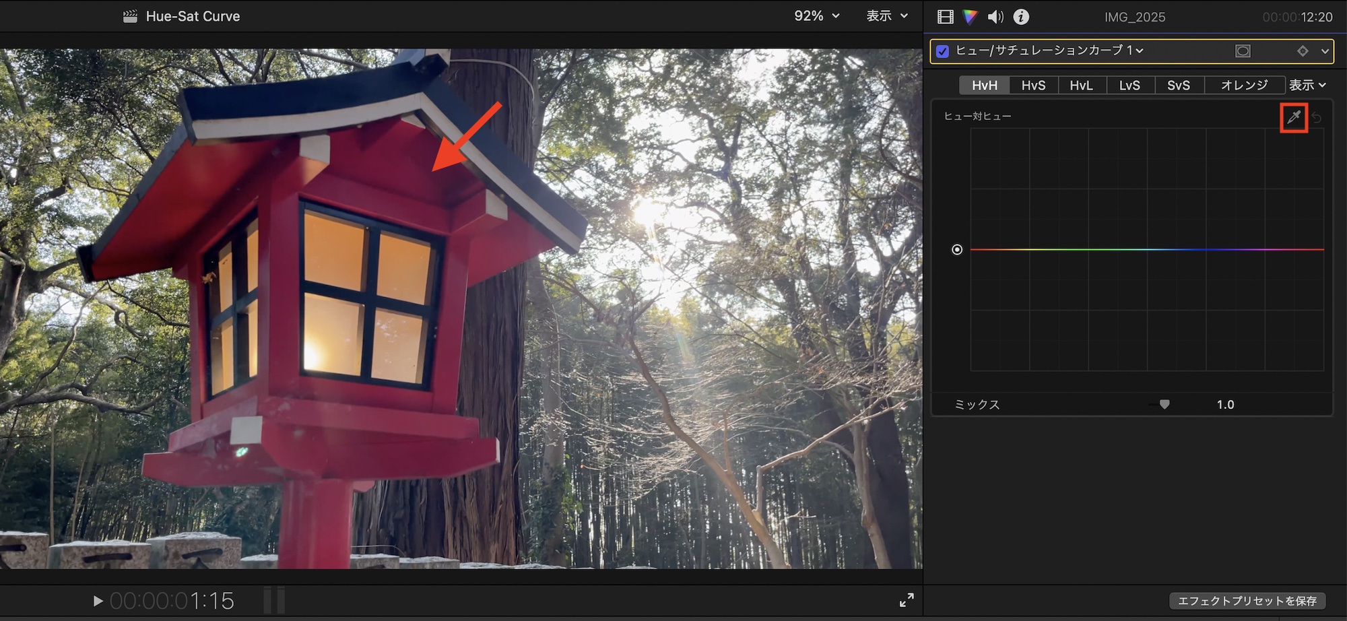Open the Video inspector filmstrip icon
Screen dimensions: 1347x621
tap(946, 17)
